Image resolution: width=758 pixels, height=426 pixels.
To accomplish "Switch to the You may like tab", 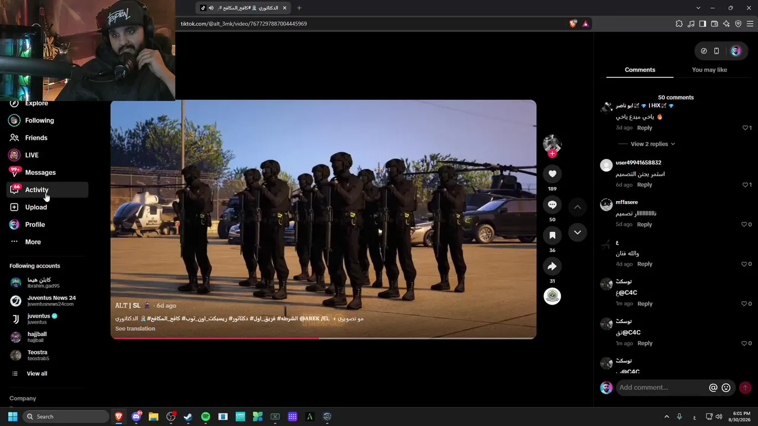I will pyautogui.click(x=709, y=70).
